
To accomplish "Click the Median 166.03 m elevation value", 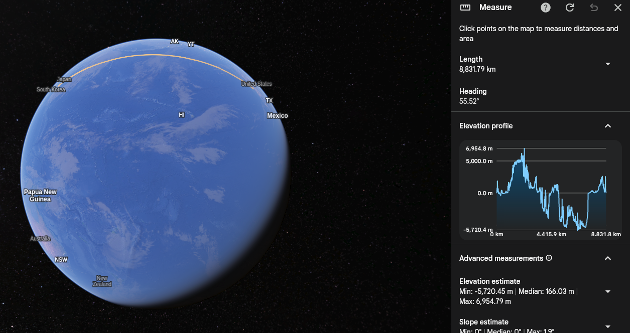I will (x=546, y=291).
